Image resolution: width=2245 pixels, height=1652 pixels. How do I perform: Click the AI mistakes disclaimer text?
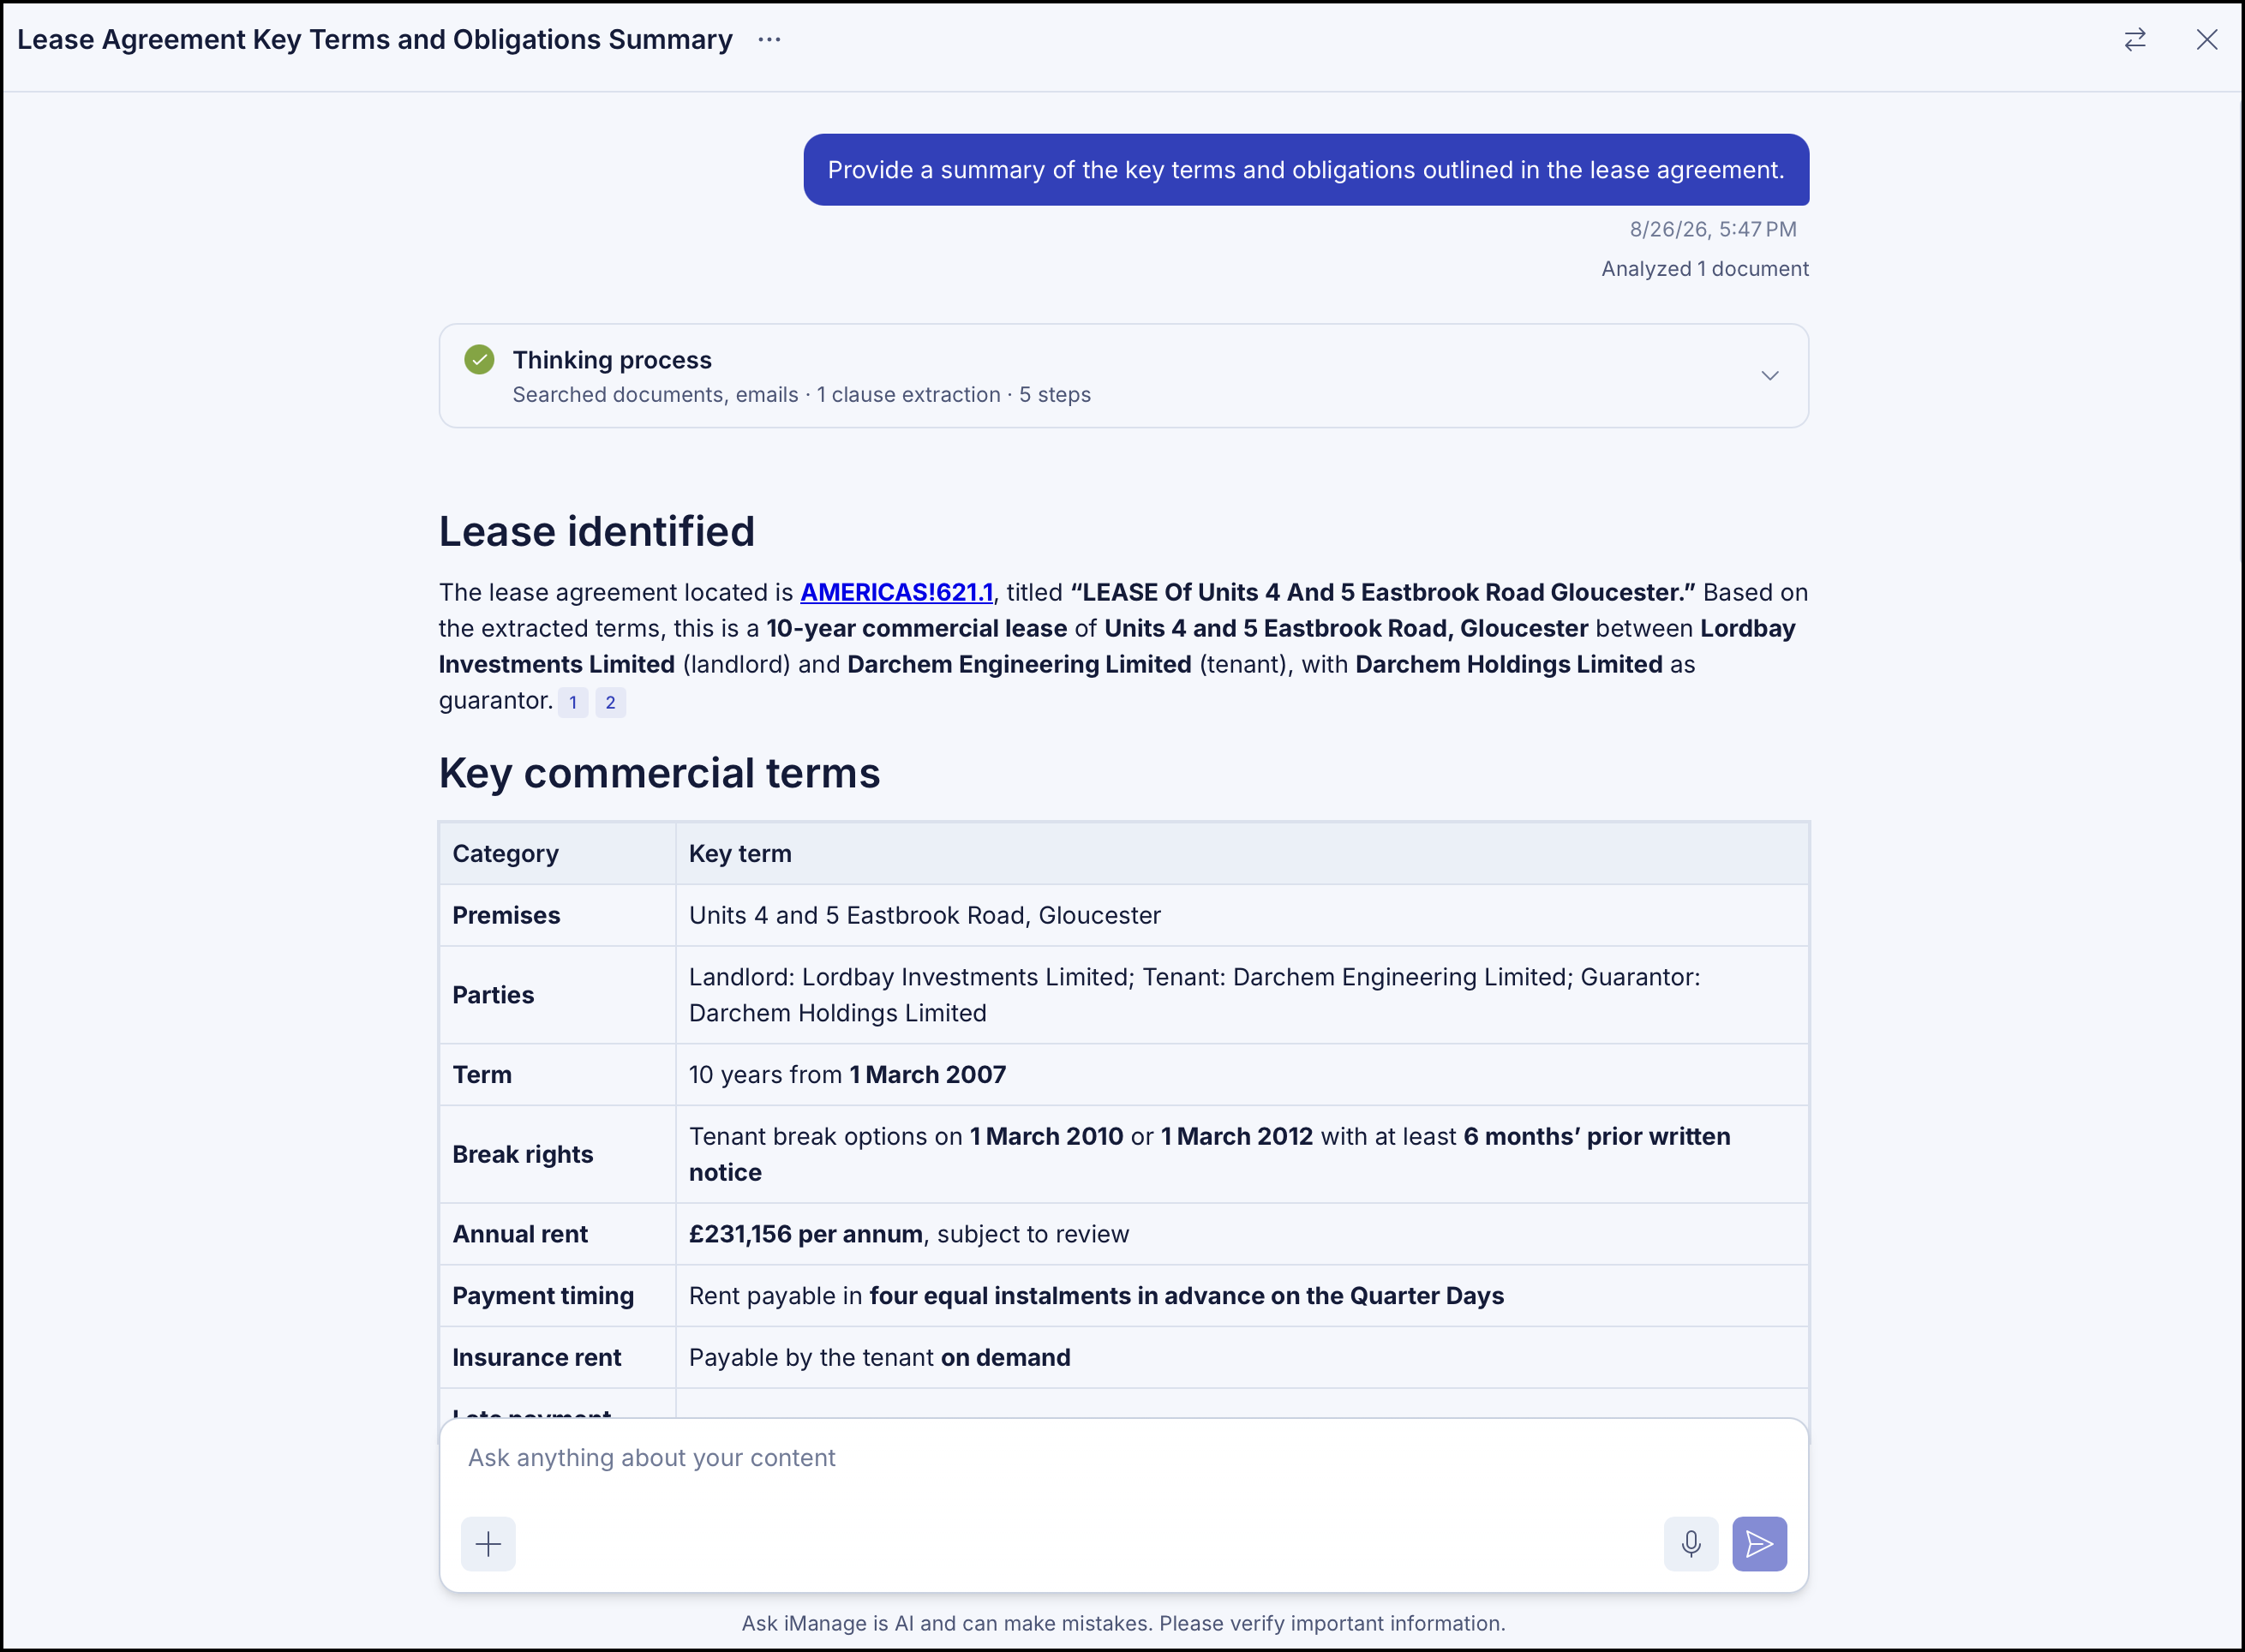pyautogui.click(x=1123, y=1623)
